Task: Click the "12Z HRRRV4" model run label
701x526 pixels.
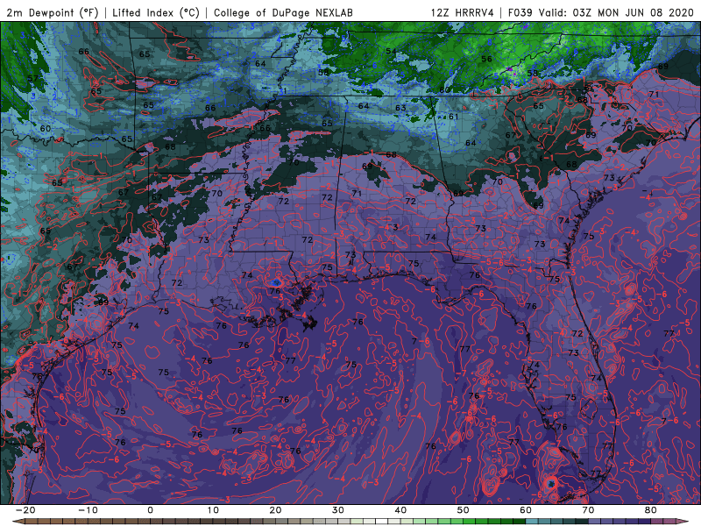Action: point(463,12)
